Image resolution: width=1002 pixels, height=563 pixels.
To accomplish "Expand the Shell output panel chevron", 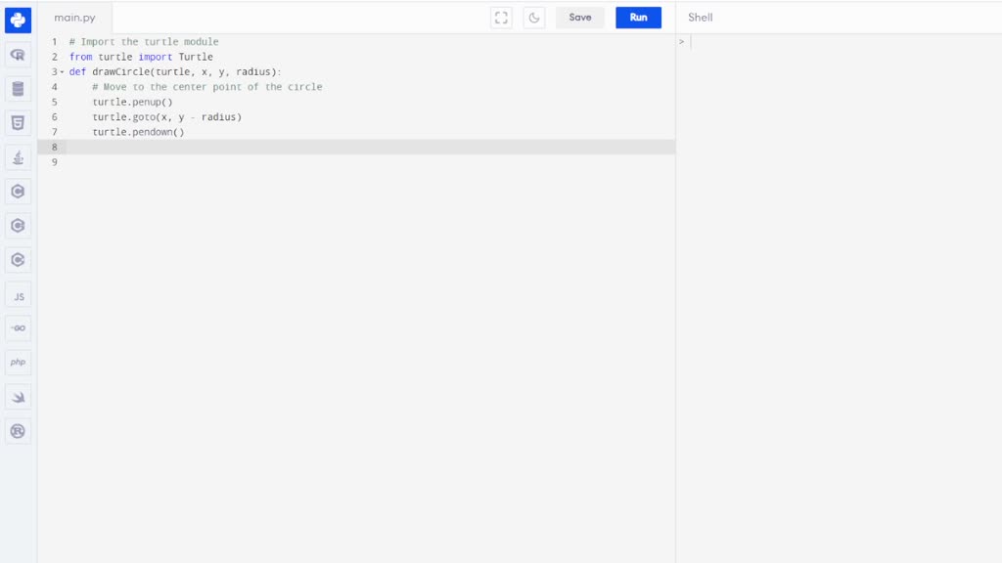I will (682, 43).
